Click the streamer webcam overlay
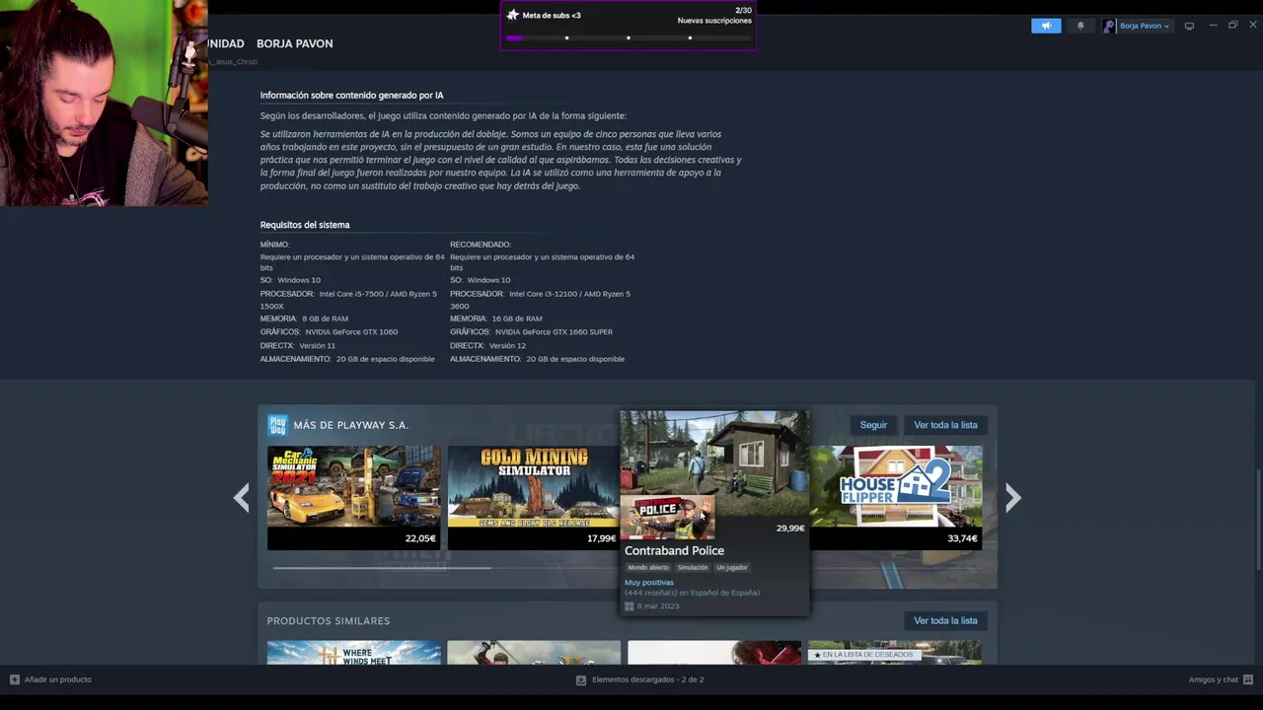Screen dimensions: 1263x710 (x=104, y=104)
